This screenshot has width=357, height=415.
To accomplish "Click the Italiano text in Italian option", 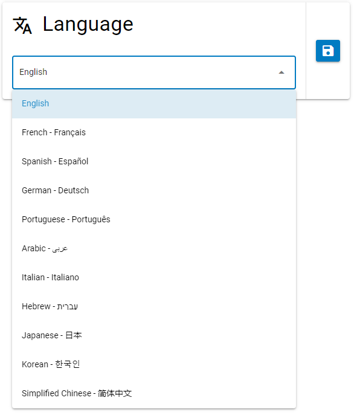I will click(65, 277).
